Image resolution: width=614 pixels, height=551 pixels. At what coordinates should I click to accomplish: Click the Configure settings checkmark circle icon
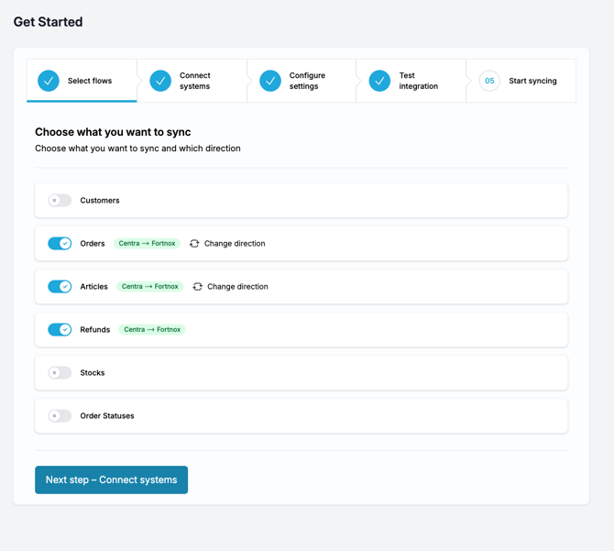[270, 81]
